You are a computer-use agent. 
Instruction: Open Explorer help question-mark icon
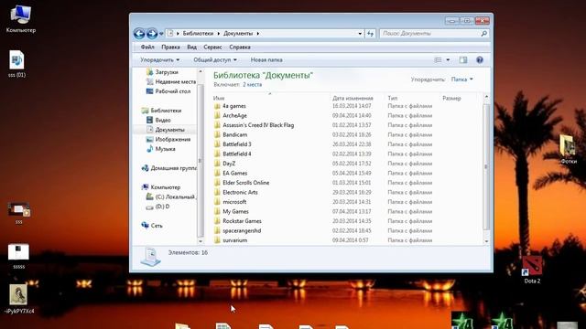point(480,59)
